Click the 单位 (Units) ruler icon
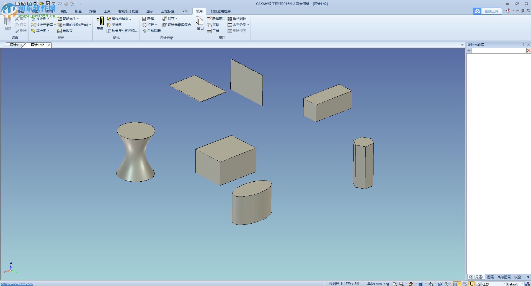The image size is (531, 286). [100, 21]
